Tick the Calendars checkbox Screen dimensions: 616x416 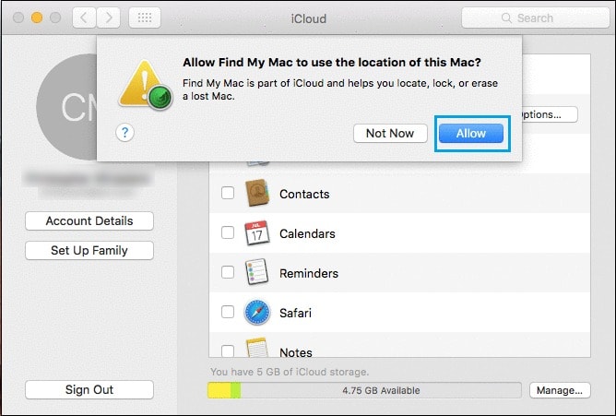pyautogui.click(x=228, y=233)
